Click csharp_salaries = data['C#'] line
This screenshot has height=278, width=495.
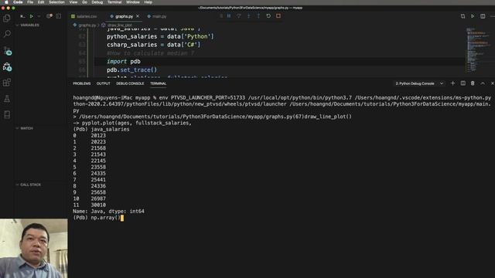pyautogui.click(x=153, y=45)
